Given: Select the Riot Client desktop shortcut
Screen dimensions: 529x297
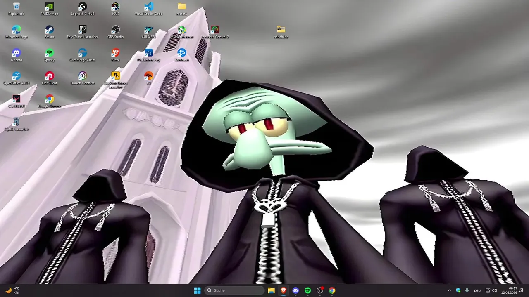Looking at the screenshot, I should coord(49,78).
